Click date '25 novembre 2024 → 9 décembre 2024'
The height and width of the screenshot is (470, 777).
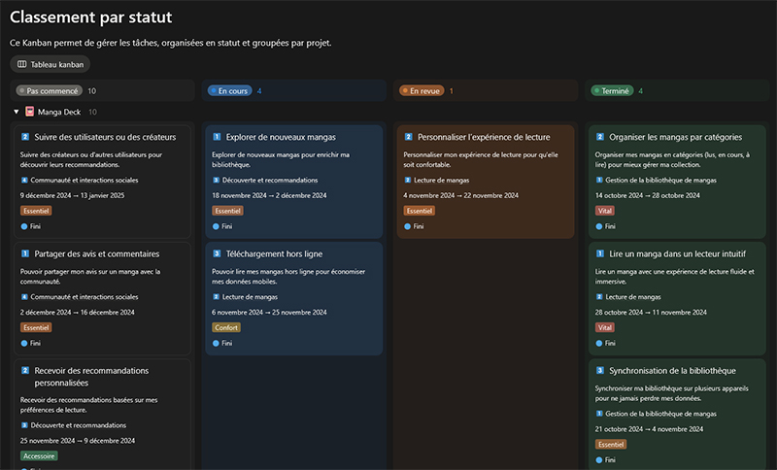tap(78, 440)
